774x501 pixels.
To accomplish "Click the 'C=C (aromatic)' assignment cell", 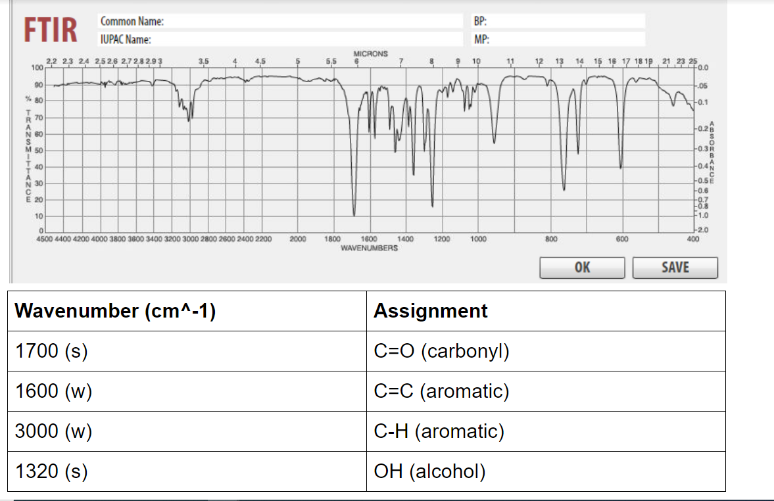I will 546,391.
